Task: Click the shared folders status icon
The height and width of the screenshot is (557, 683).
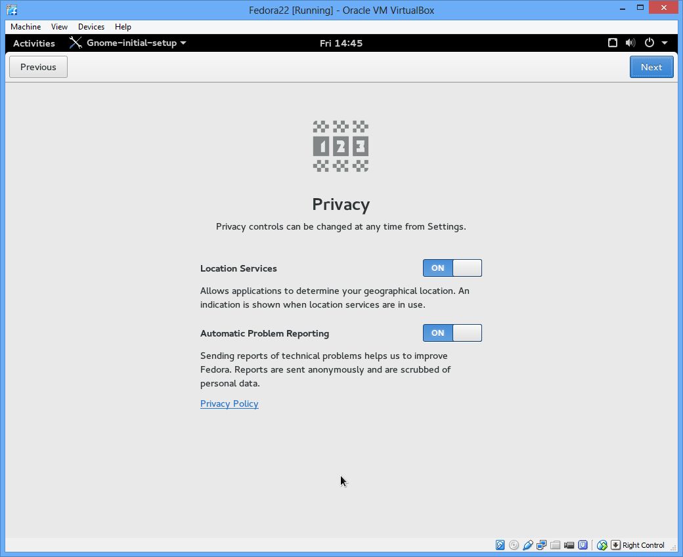Action: (555, 545)
